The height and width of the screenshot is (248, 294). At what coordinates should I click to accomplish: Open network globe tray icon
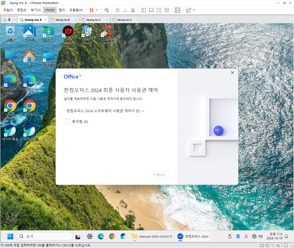pos(254,236)
